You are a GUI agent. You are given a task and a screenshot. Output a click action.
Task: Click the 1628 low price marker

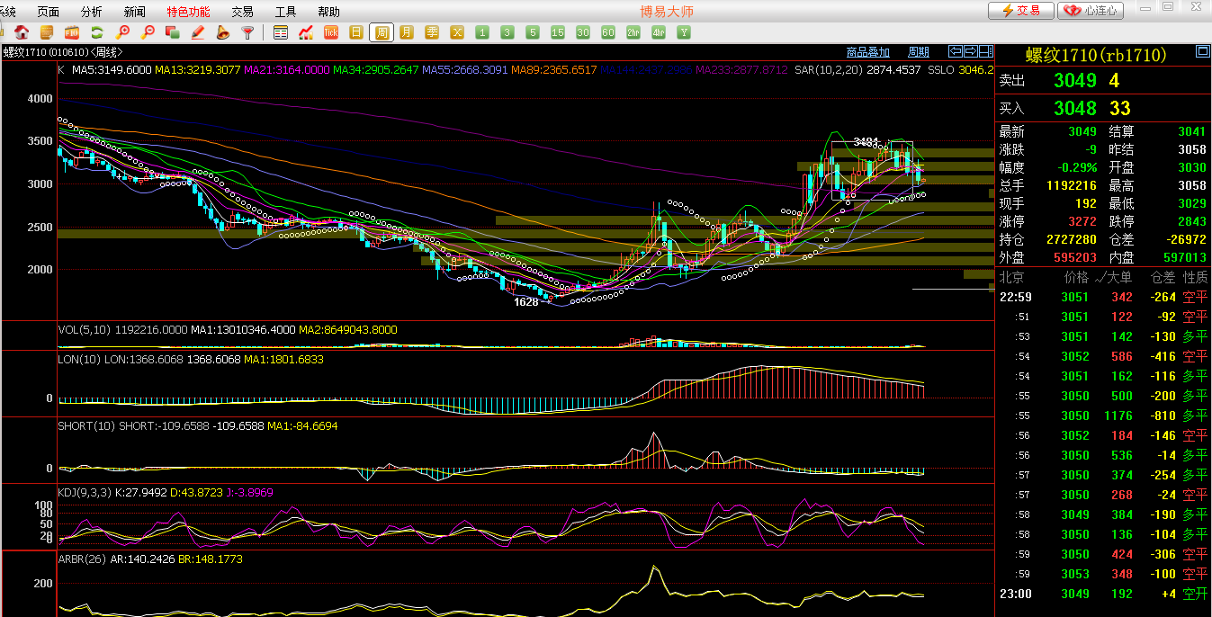coord(526,302)
